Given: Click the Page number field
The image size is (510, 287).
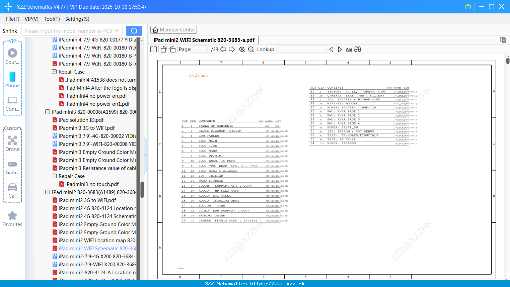Looking at the screenshot, I should (202, 50).
